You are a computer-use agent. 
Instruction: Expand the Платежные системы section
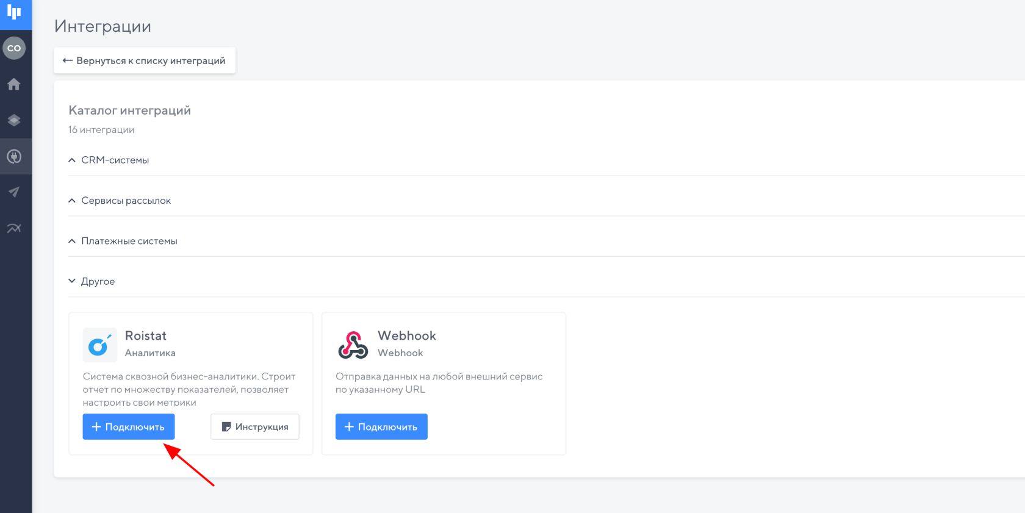129,241
